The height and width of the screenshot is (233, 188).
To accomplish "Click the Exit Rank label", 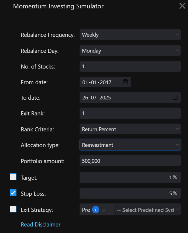I will point(33,114).
